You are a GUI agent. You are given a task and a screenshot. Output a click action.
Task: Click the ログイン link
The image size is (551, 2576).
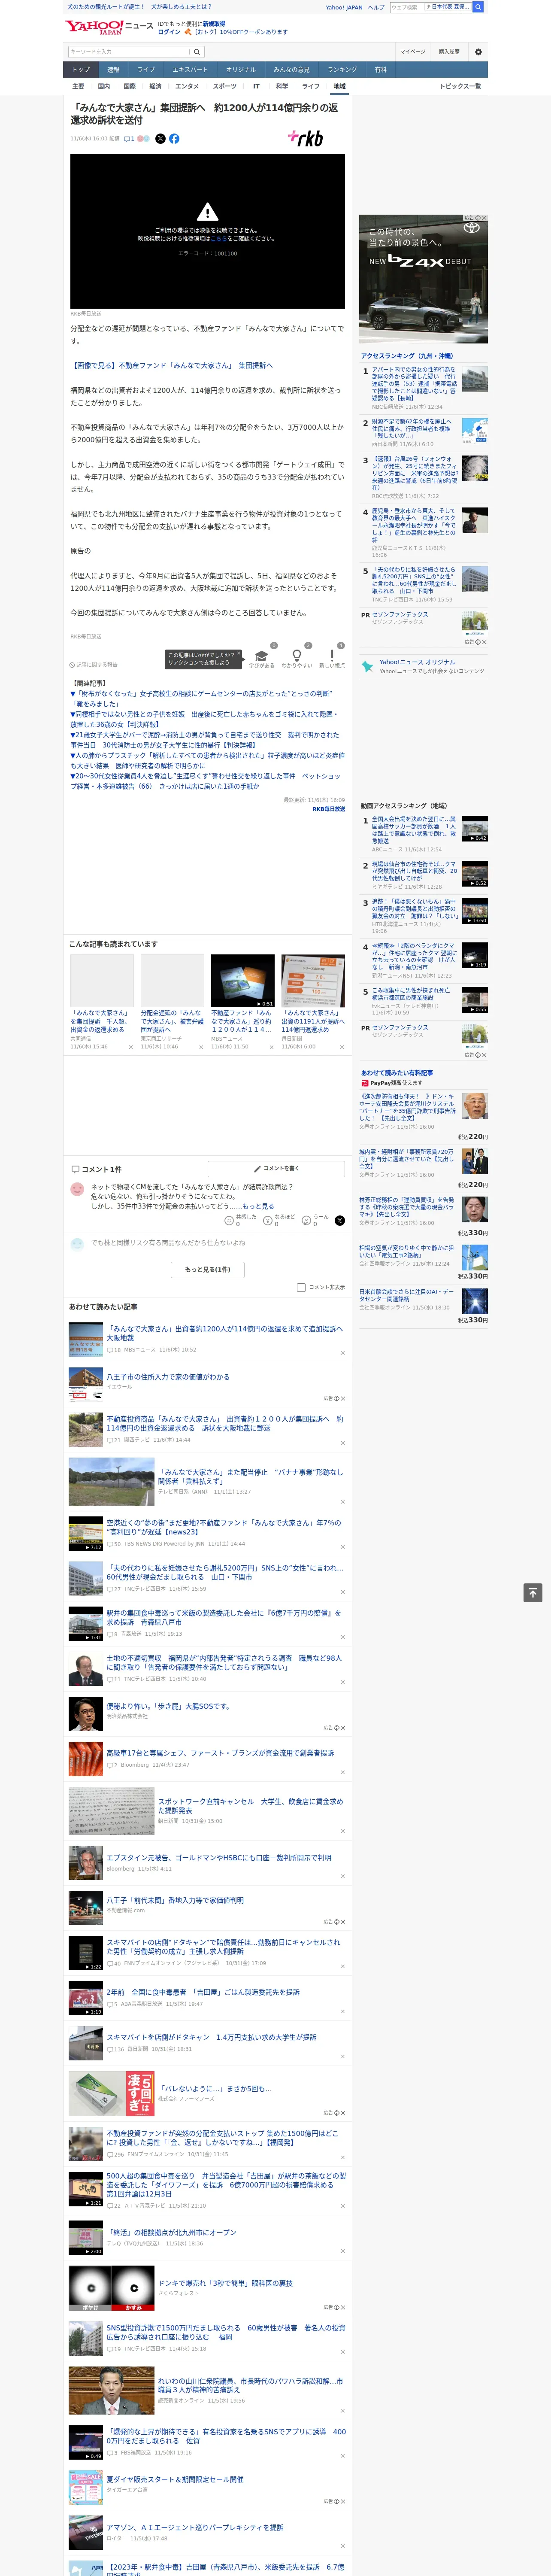click(169, 32)
